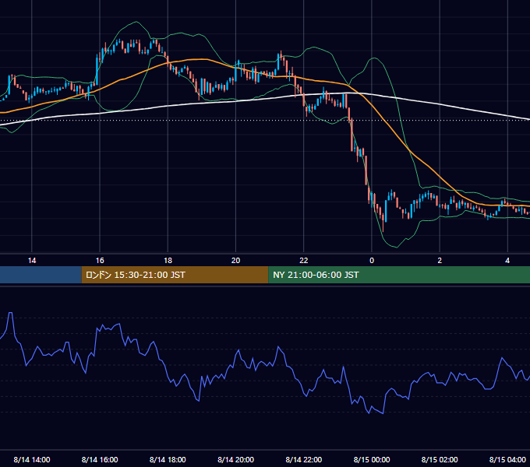This screenshot has width=530, height=467.
Task: Click the 8/15 02:00 date label
Action: coord(440,459)
